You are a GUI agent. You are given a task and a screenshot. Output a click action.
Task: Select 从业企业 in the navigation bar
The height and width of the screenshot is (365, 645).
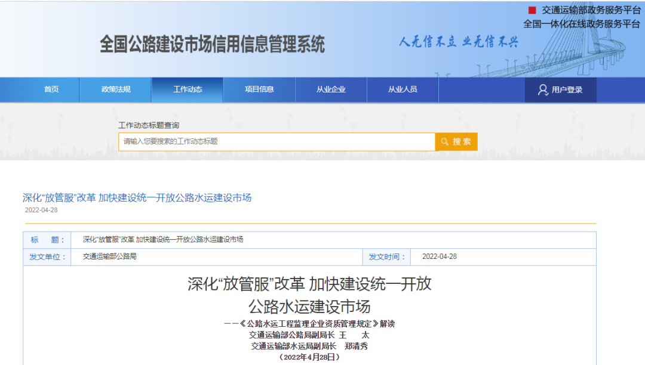(x=331, y=89)
